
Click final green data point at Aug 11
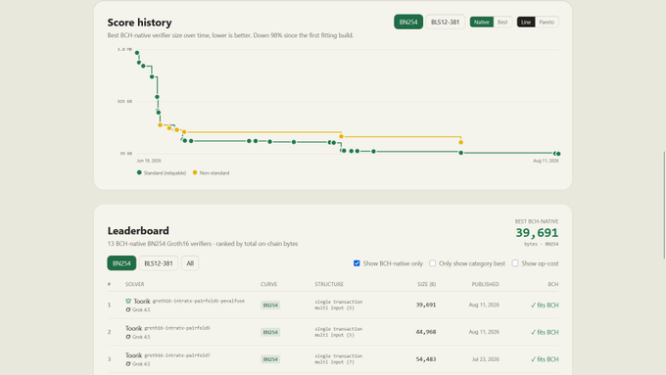tap(558, 154)
